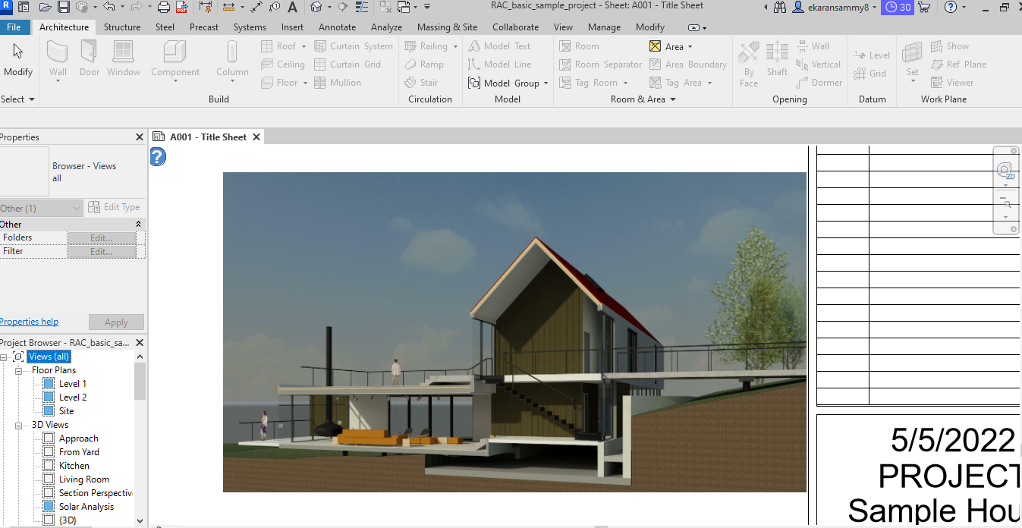Open the Tag Room dropdown arrow
Image resolution: width=1022 pixels, height=528 pixels.
click(x=626, y=83)
